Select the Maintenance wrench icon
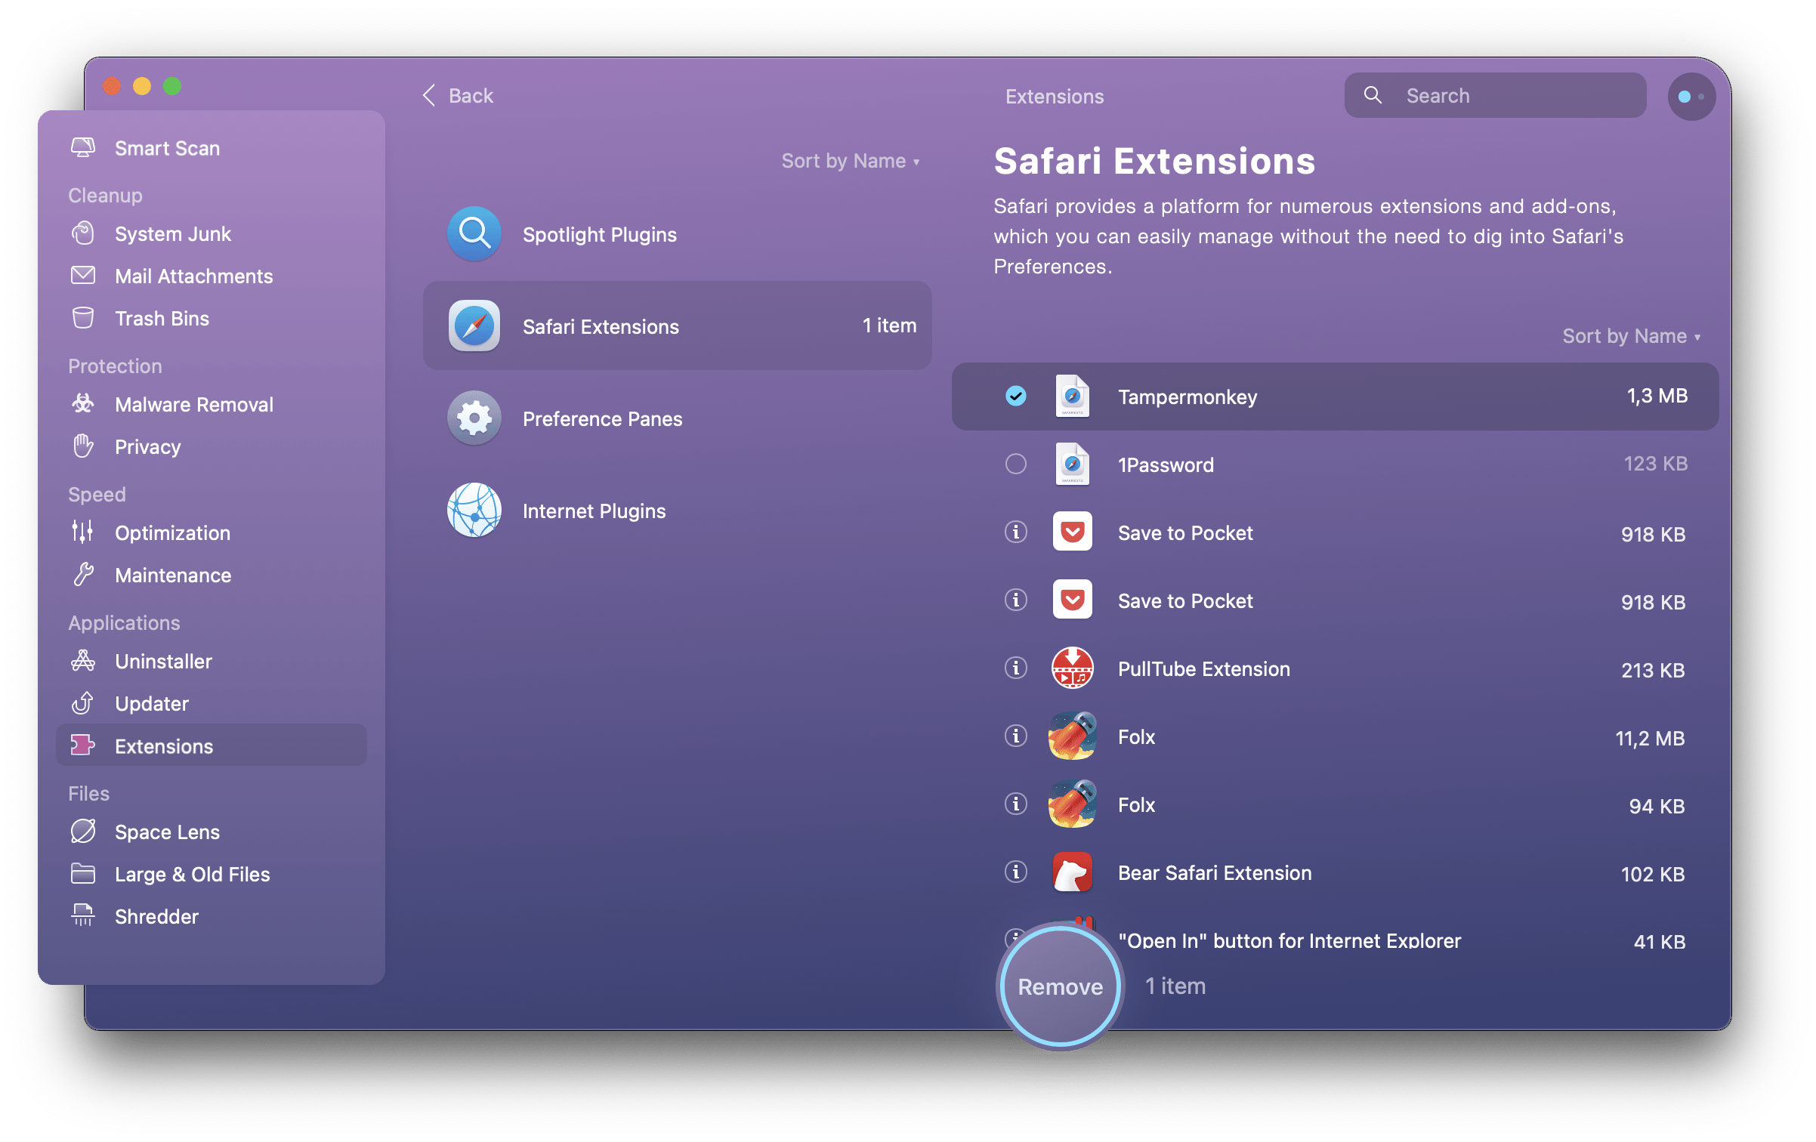1816x1142 pixels. [83, 575]
